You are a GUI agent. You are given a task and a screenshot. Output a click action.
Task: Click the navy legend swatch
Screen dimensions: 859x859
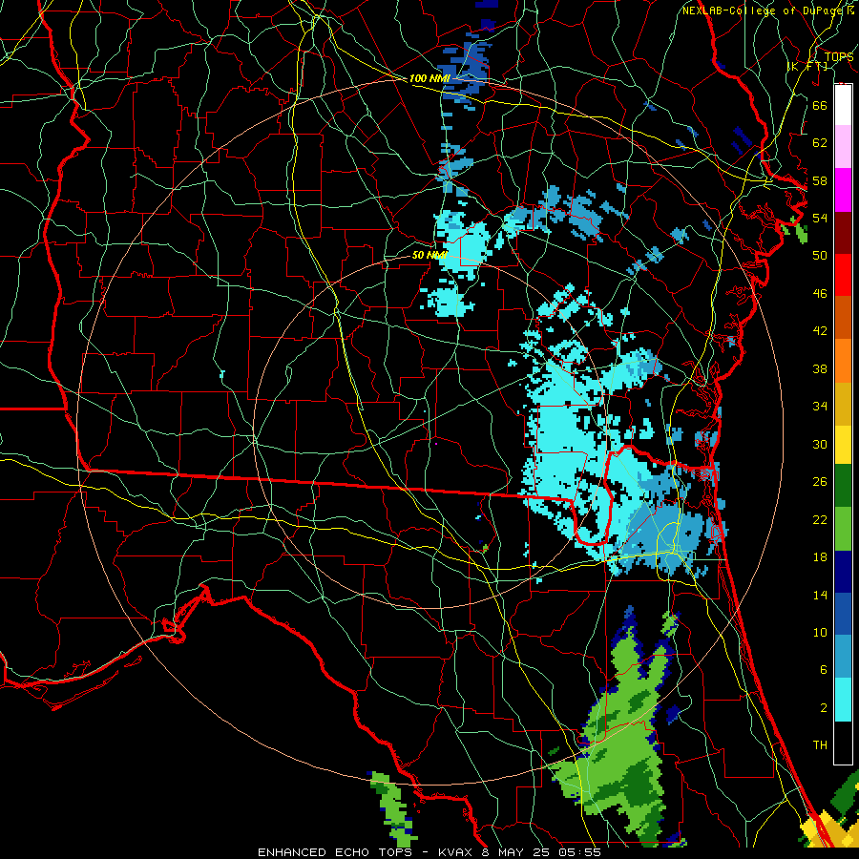click(x=843, y=572)
